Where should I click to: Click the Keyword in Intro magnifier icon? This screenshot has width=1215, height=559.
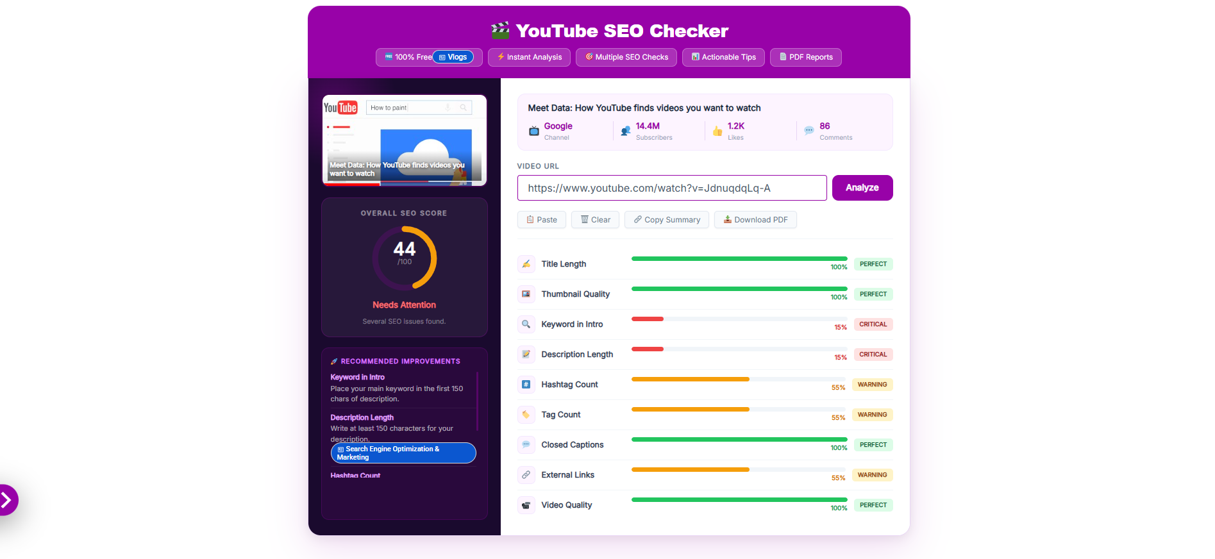point(526,324)
